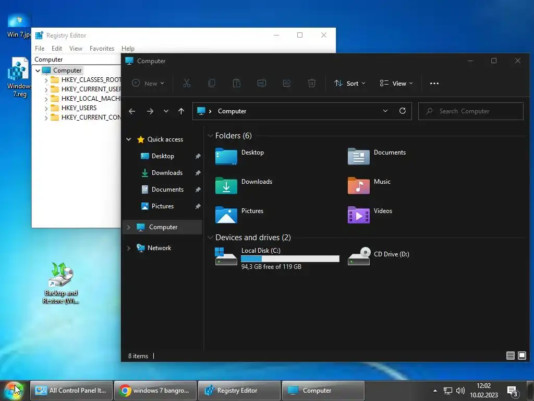The width and height of the screenshot is (534, 401).
Task: Select Downloads in Quick access
Action: click(x=167, y=172)
